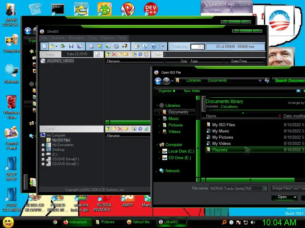Click the address bar dropdown arrow in dialog
This screenshot has width=305, height=228.
click(x=260, y=81)
